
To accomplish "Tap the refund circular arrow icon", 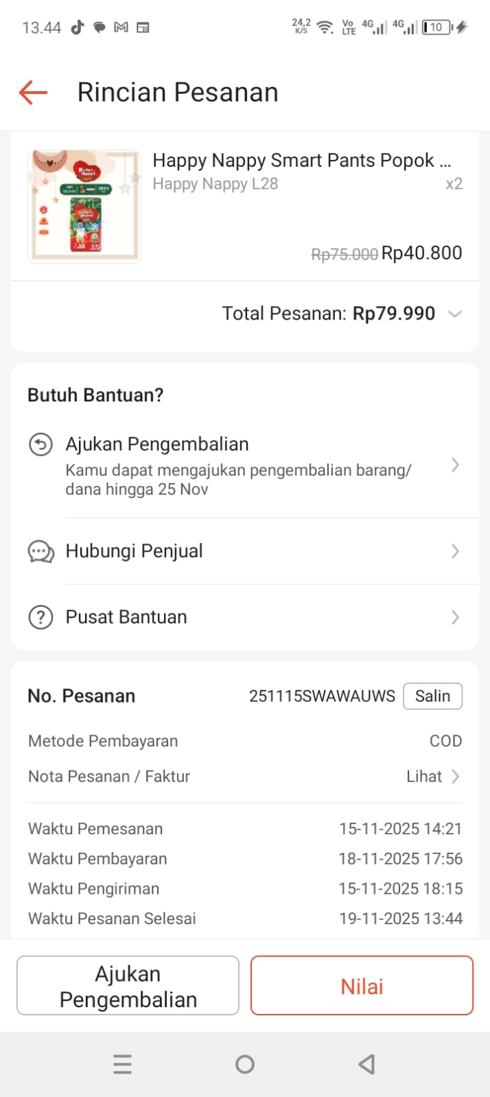I will (40, 445).
